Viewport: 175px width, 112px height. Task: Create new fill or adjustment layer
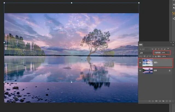coord(160,101)
